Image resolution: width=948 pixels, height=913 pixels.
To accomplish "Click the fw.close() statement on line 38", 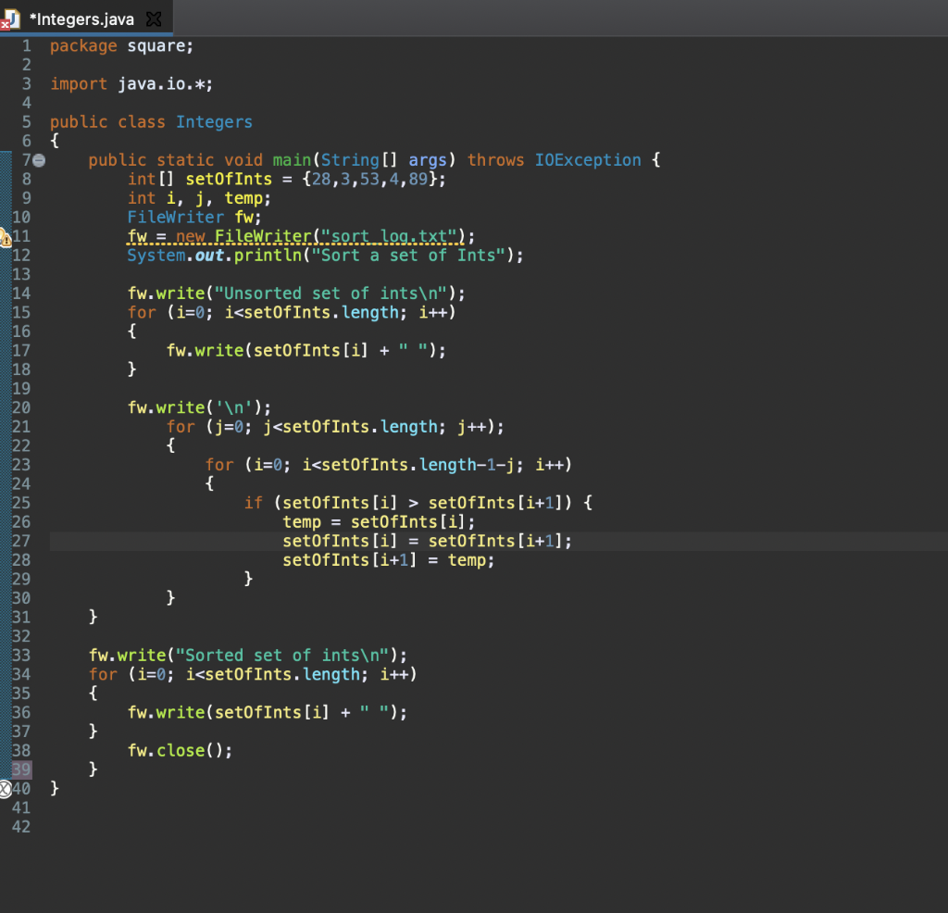I will pyautogui.click(x=180, y=751).
